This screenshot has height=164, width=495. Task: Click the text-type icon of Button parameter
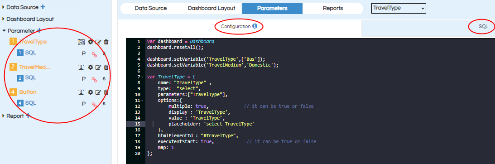pos(81,92)
